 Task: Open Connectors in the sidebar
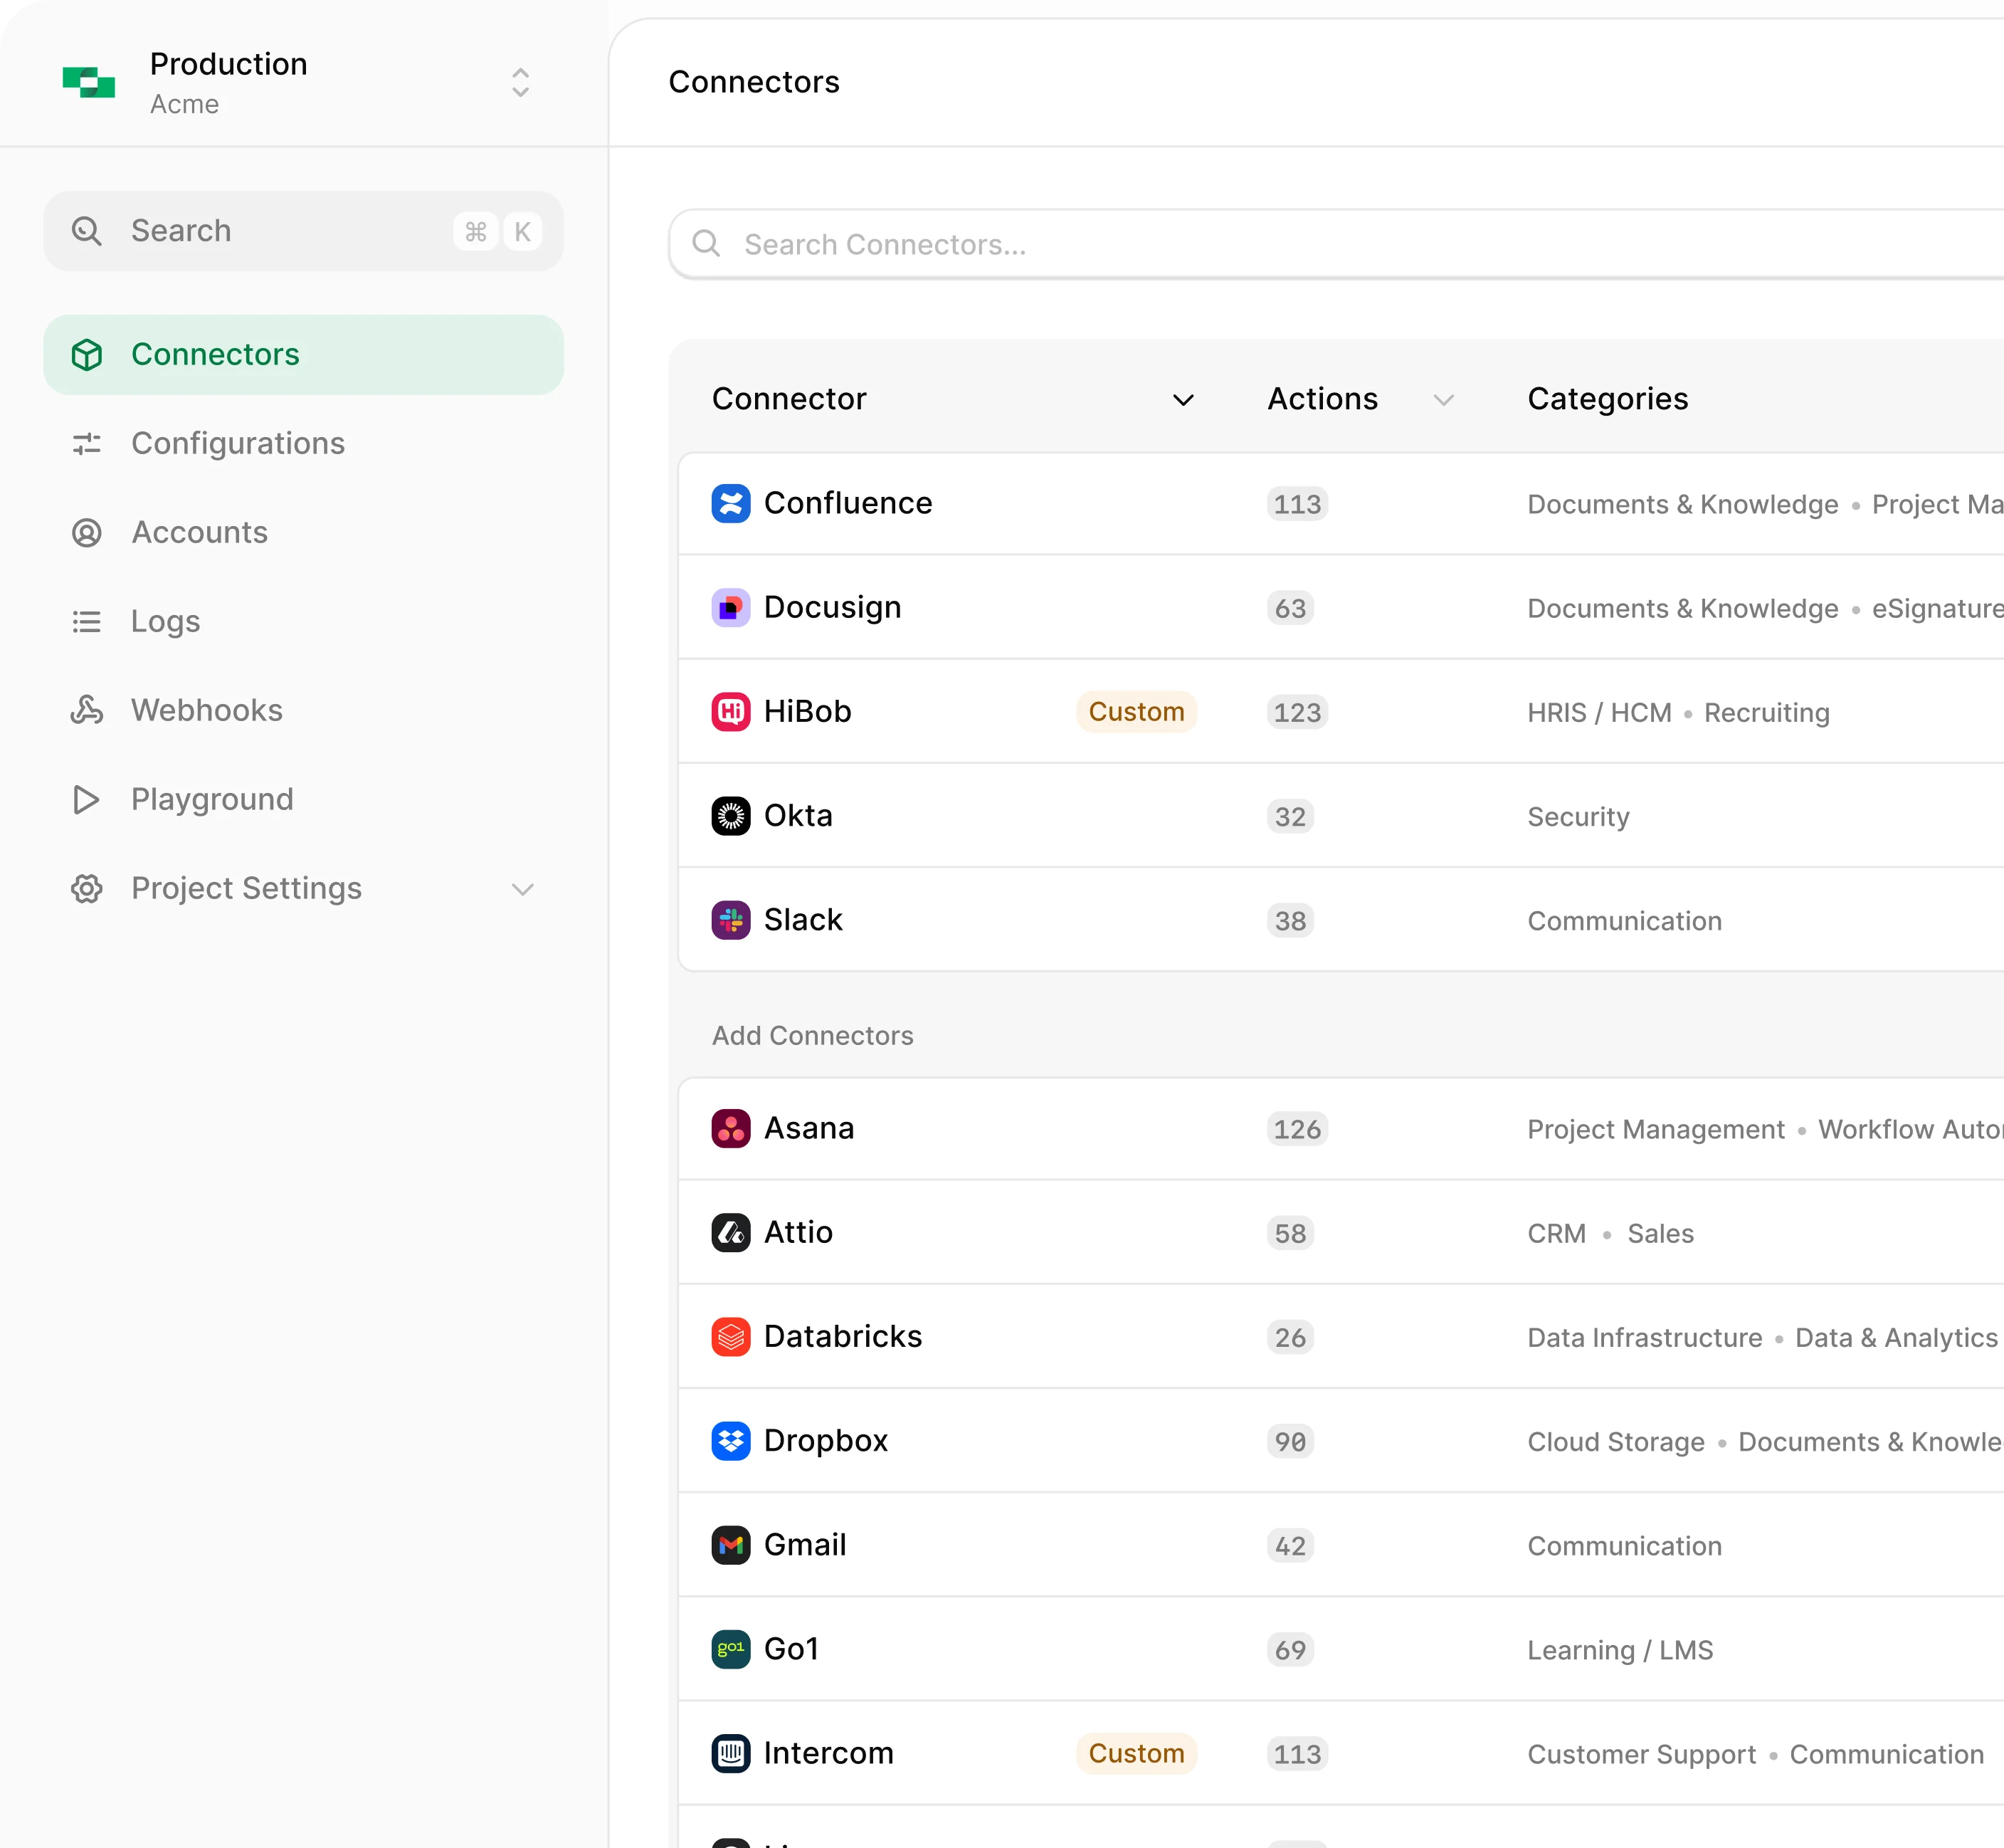303,355
